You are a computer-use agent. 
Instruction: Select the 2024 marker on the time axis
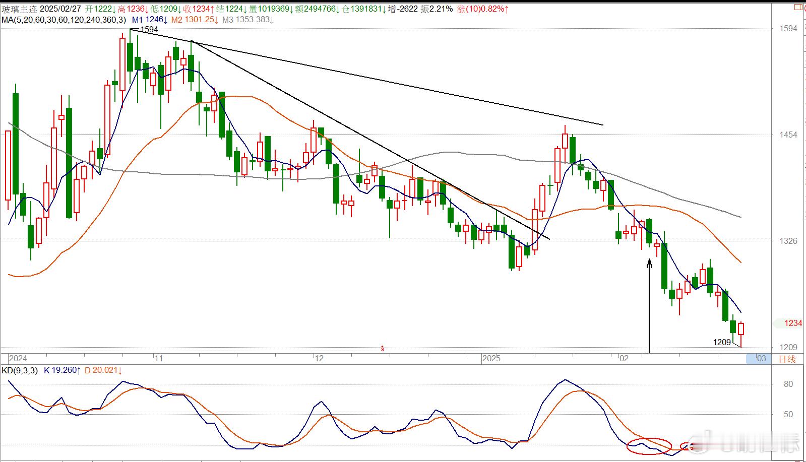click(18, 359)
